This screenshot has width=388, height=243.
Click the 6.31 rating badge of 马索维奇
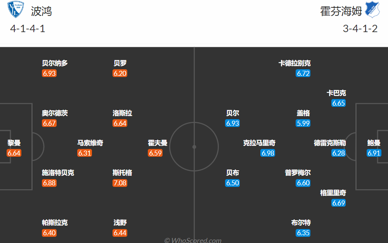(85, 153)
